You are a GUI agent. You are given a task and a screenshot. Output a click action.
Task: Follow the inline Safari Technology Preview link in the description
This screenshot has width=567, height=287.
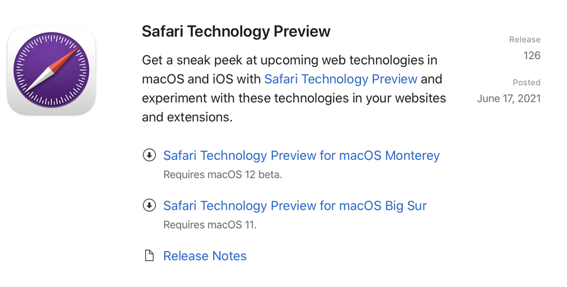[x=341, y=79]
